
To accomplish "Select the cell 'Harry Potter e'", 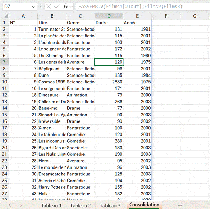I will pyautogui.click(x=52, y=187).
